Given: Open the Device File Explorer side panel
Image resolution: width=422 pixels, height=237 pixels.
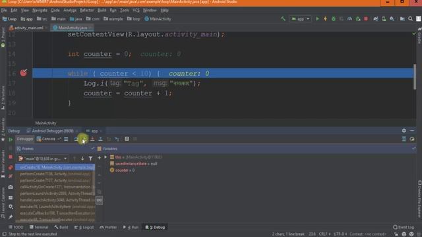Looking at the screenshot, I should click(419, 199).
